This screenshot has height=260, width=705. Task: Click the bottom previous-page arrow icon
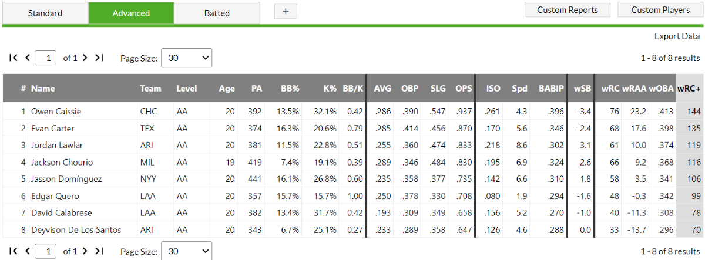coord(27,251)
